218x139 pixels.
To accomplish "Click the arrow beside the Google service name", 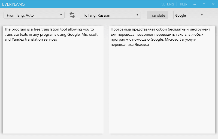I will click(202, 15).
